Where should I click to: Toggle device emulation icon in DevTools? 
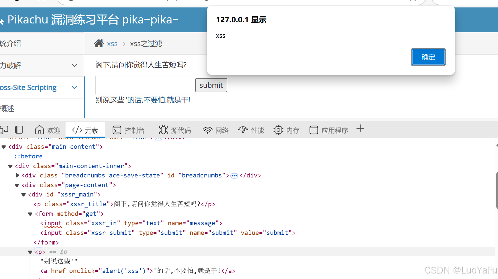coord(4,130)
